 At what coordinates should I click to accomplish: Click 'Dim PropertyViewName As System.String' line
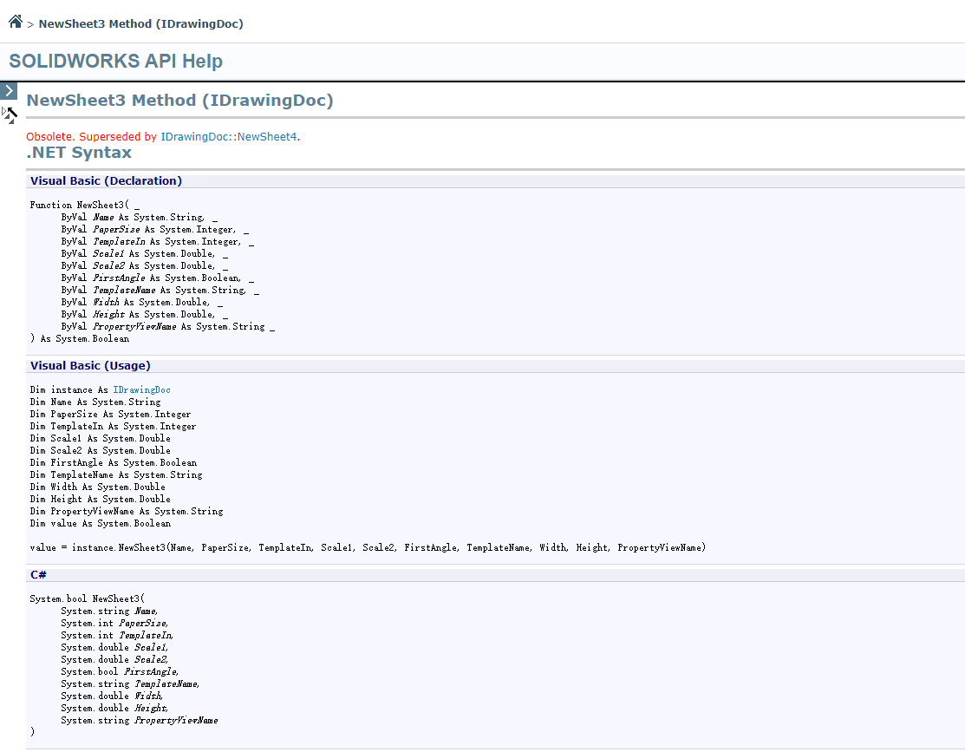127,511
